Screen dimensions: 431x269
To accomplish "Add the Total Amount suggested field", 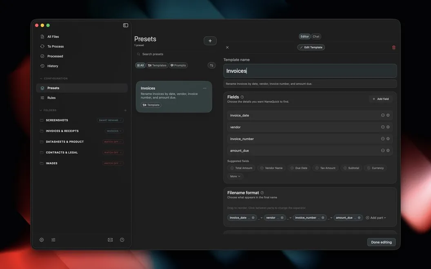I will coord(241,168).
